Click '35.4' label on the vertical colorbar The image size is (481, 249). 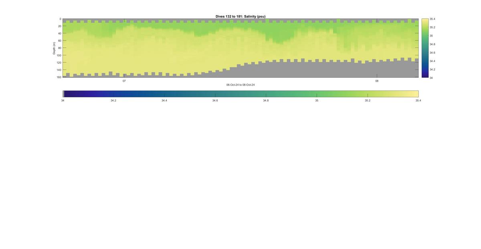coord(432,19)
